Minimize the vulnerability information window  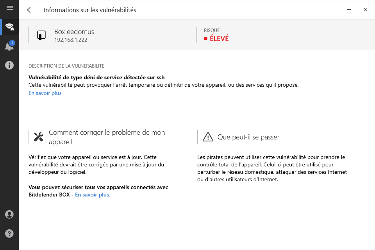click(x=349, y=9)
